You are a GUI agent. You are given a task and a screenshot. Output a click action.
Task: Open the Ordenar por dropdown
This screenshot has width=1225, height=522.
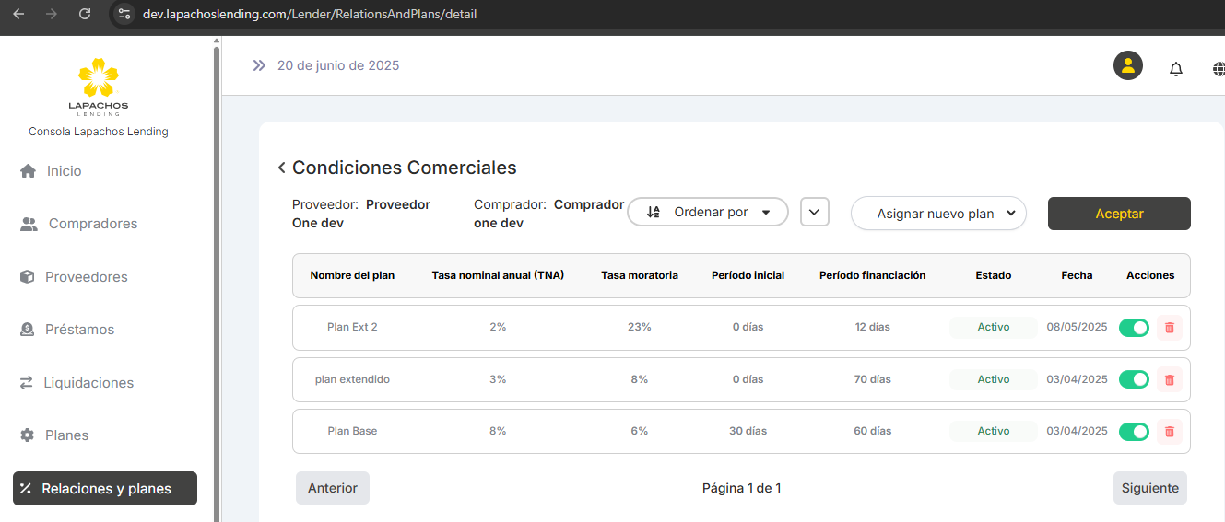coord(708,212)
